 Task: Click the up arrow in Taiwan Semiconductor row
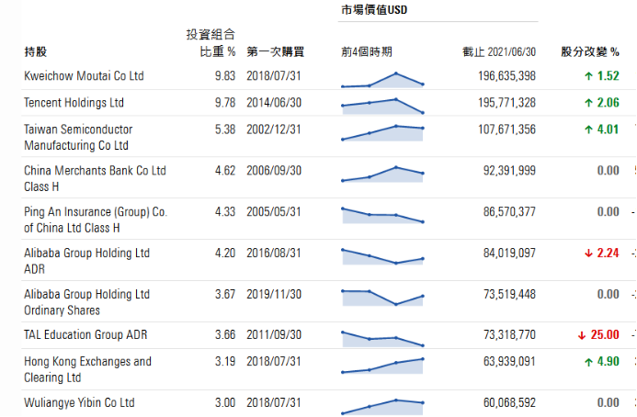[x=588, y=130]
